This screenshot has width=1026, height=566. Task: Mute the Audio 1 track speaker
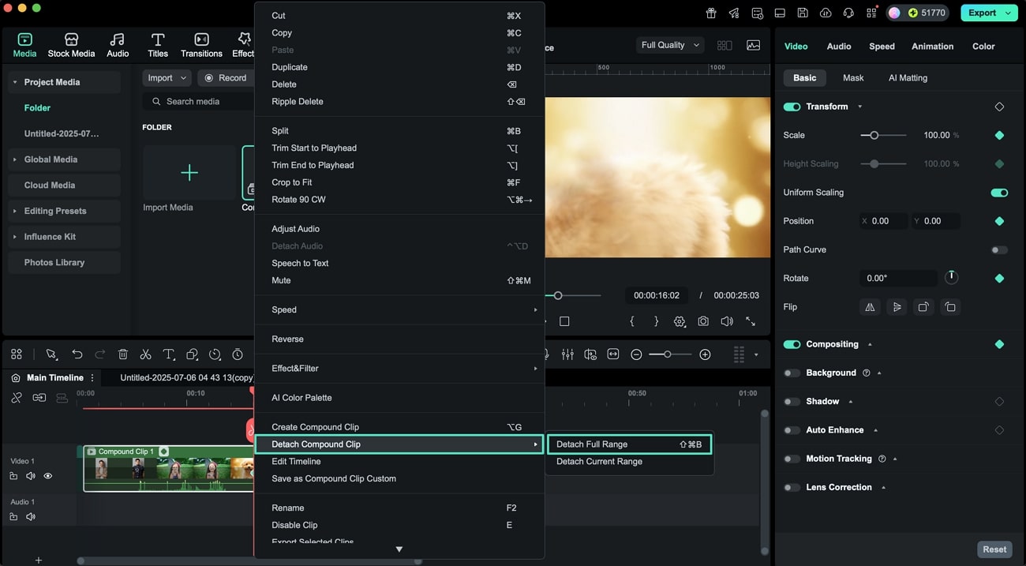click(x=31, y=517)
